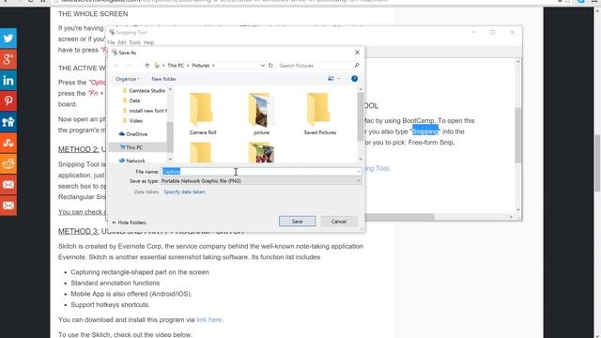Screen dimensions: 601x338
Task: Expand the address path history dropdown
Action: (x=263, y=66)
